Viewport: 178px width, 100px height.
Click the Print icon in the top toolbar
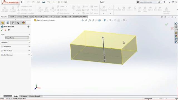click(x=43, y=2)
